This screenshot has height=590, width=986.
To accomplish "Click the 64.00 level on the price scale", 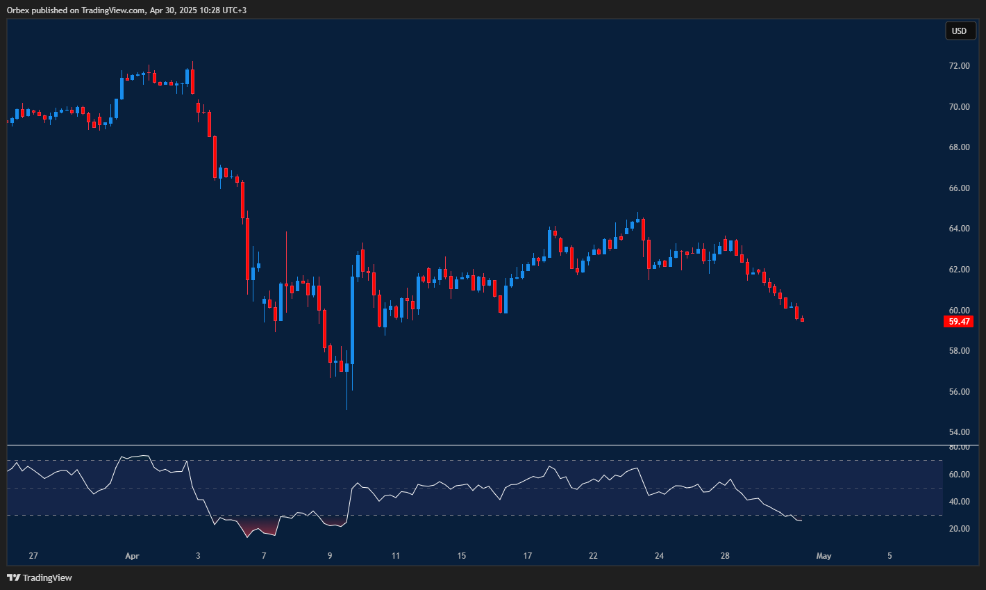I will [x=959, y=228].
